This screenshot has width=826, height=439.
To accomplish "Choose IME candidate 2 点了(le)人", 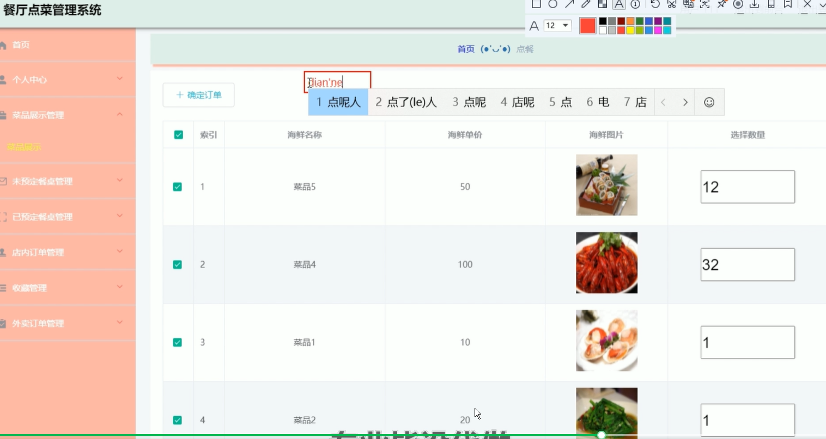I will 406,102.
